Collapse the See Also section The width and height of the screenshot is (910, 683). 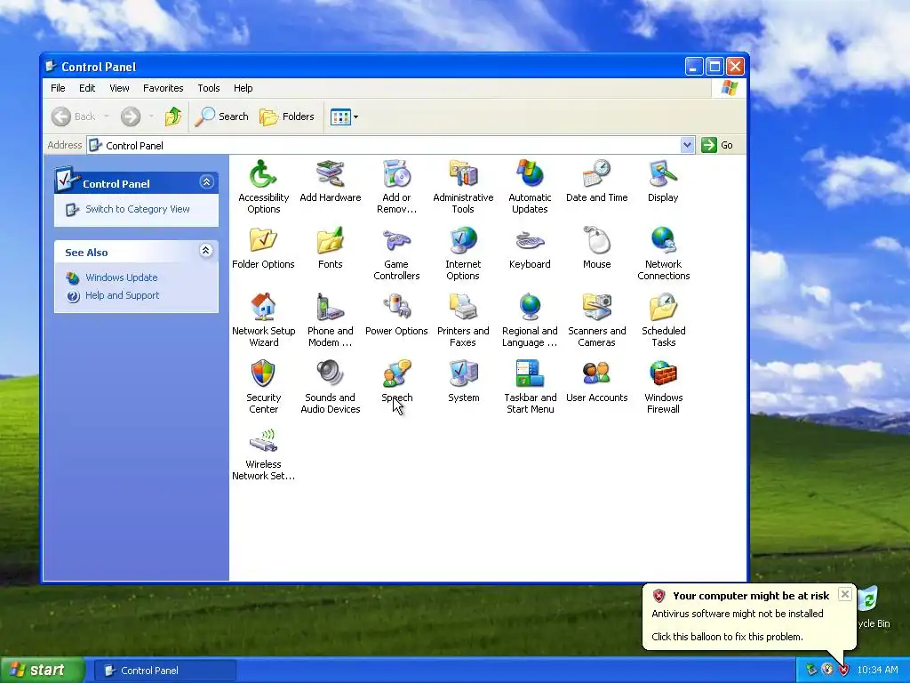206,250
